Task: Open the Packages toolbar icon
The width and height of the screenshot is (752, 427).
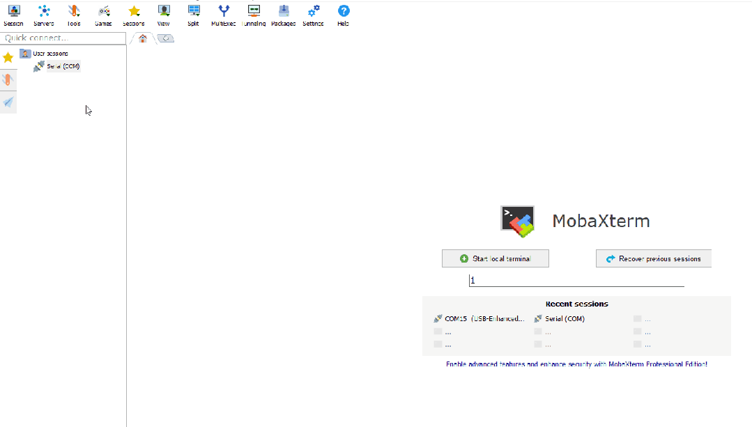Action: point(284,15)
